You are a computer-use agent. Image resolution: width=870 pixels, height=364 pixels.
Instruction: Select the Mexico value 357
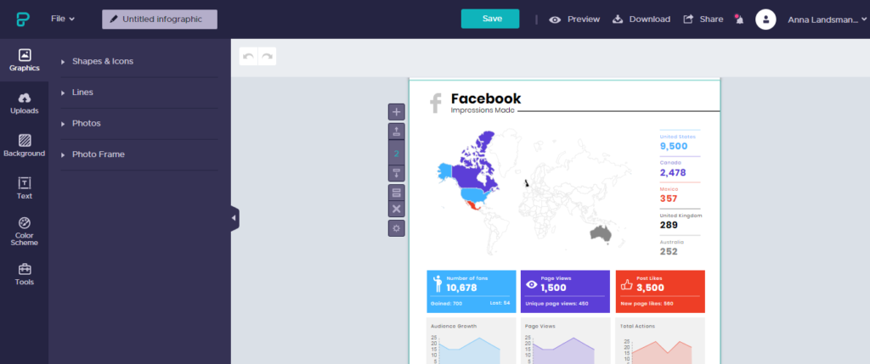[x=669, y=199]
